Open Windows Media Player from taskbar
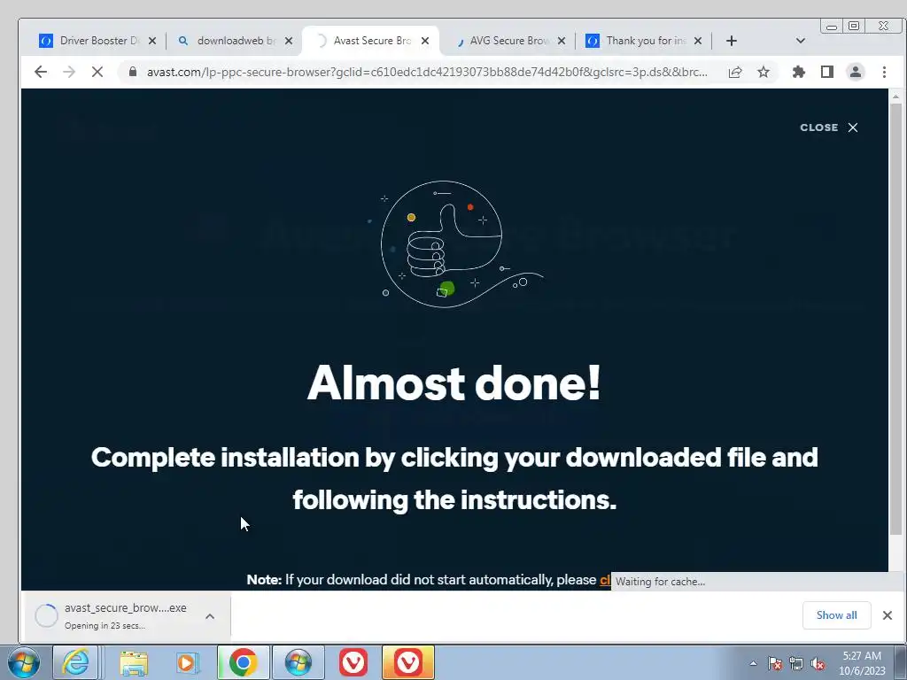This screenshot has width=907, height=680. tap(188, 662)
